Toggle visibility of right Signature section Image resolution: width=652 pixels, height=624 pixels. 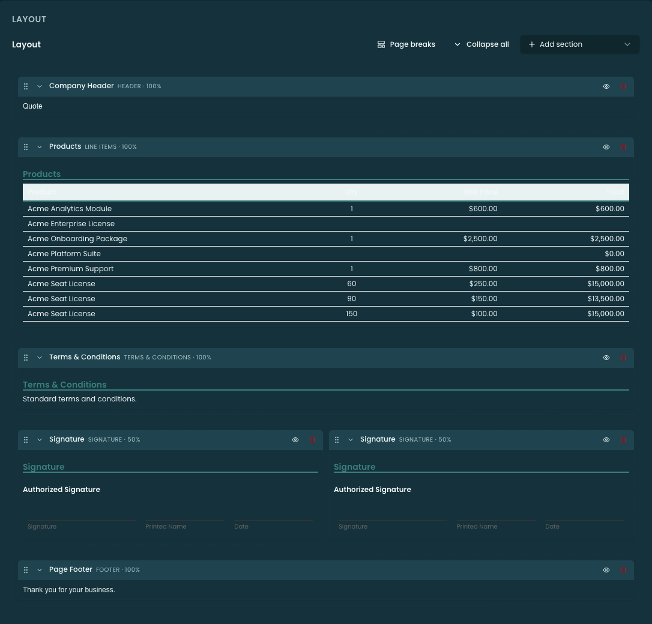[606, 440]
